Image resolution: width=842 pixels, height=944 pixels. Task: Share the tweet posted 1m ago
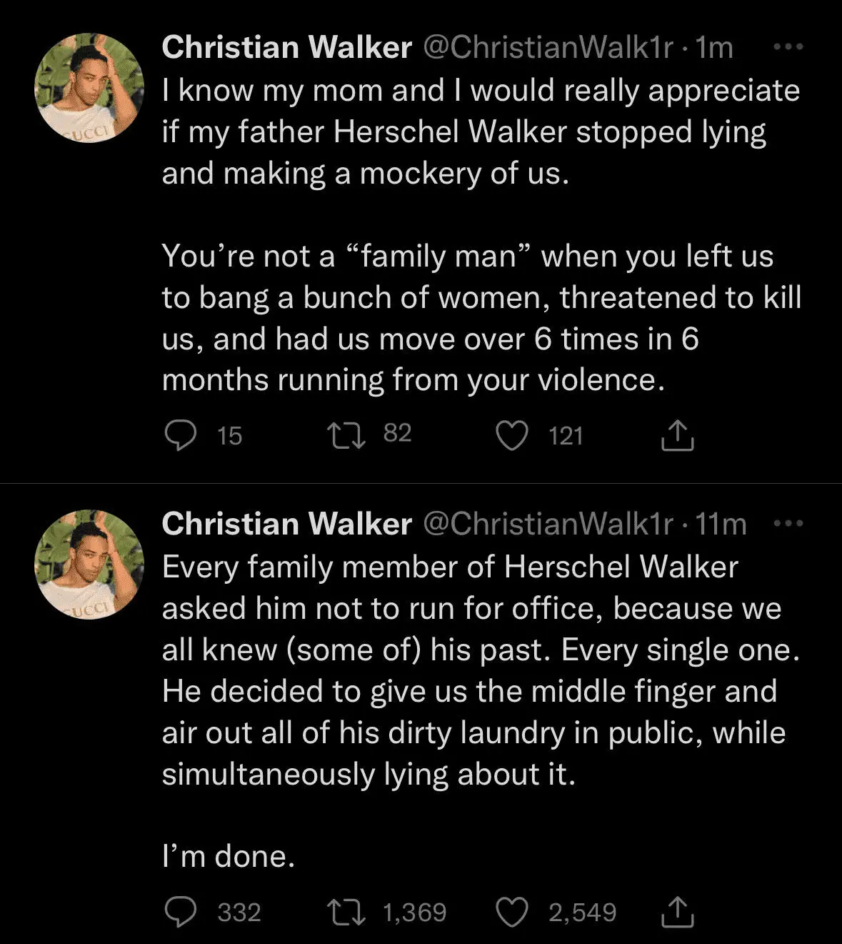[677, 435]
